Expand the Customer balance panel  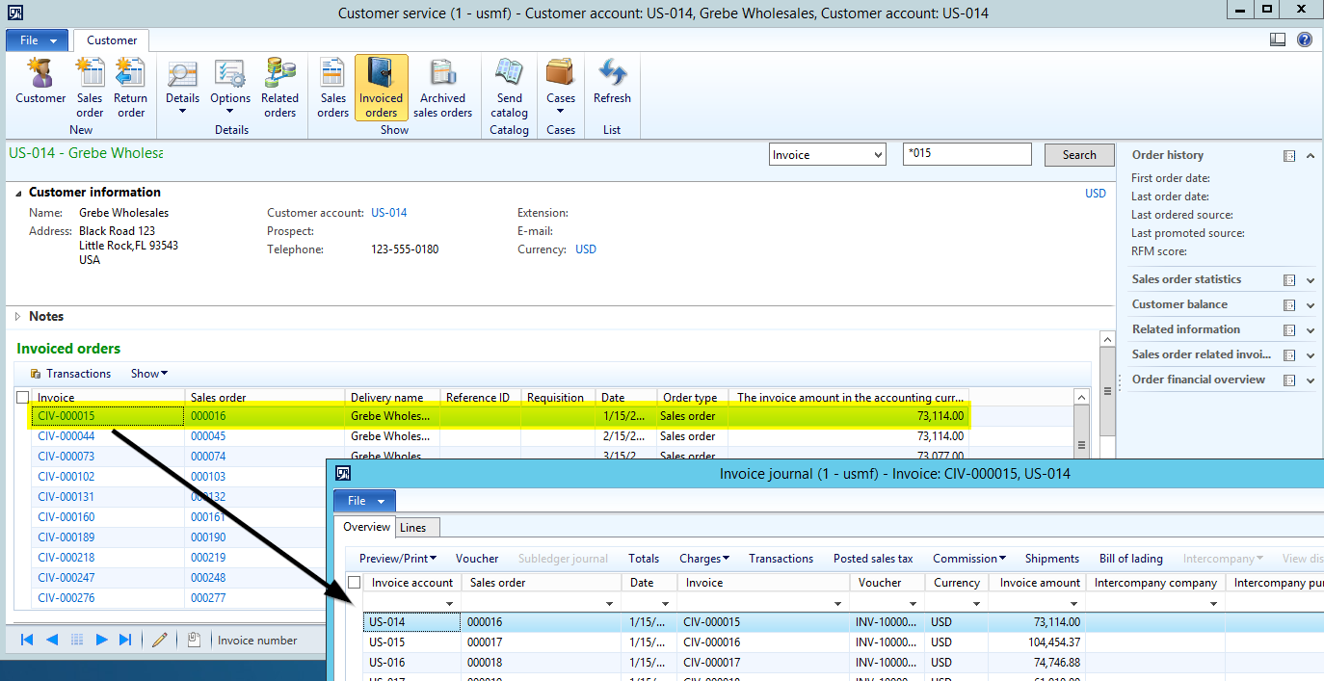pos(1310,305)
